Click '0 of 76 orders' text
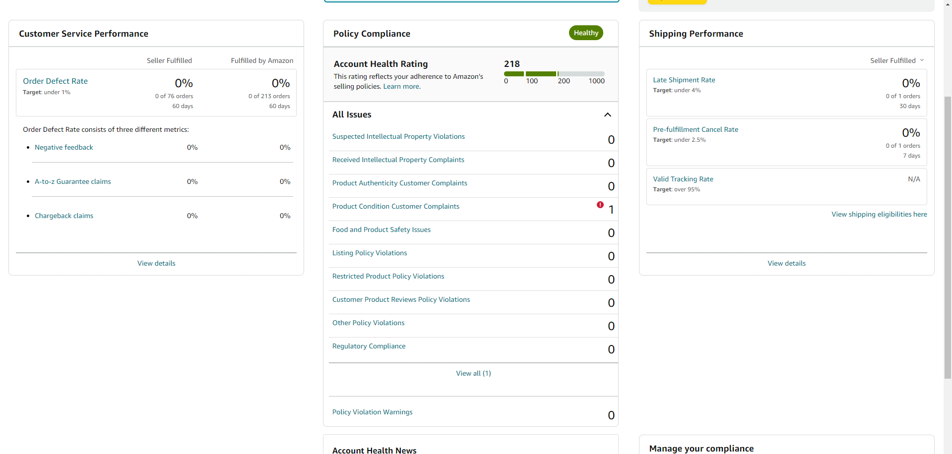This screenshot has width=952, height=454. 174,96
